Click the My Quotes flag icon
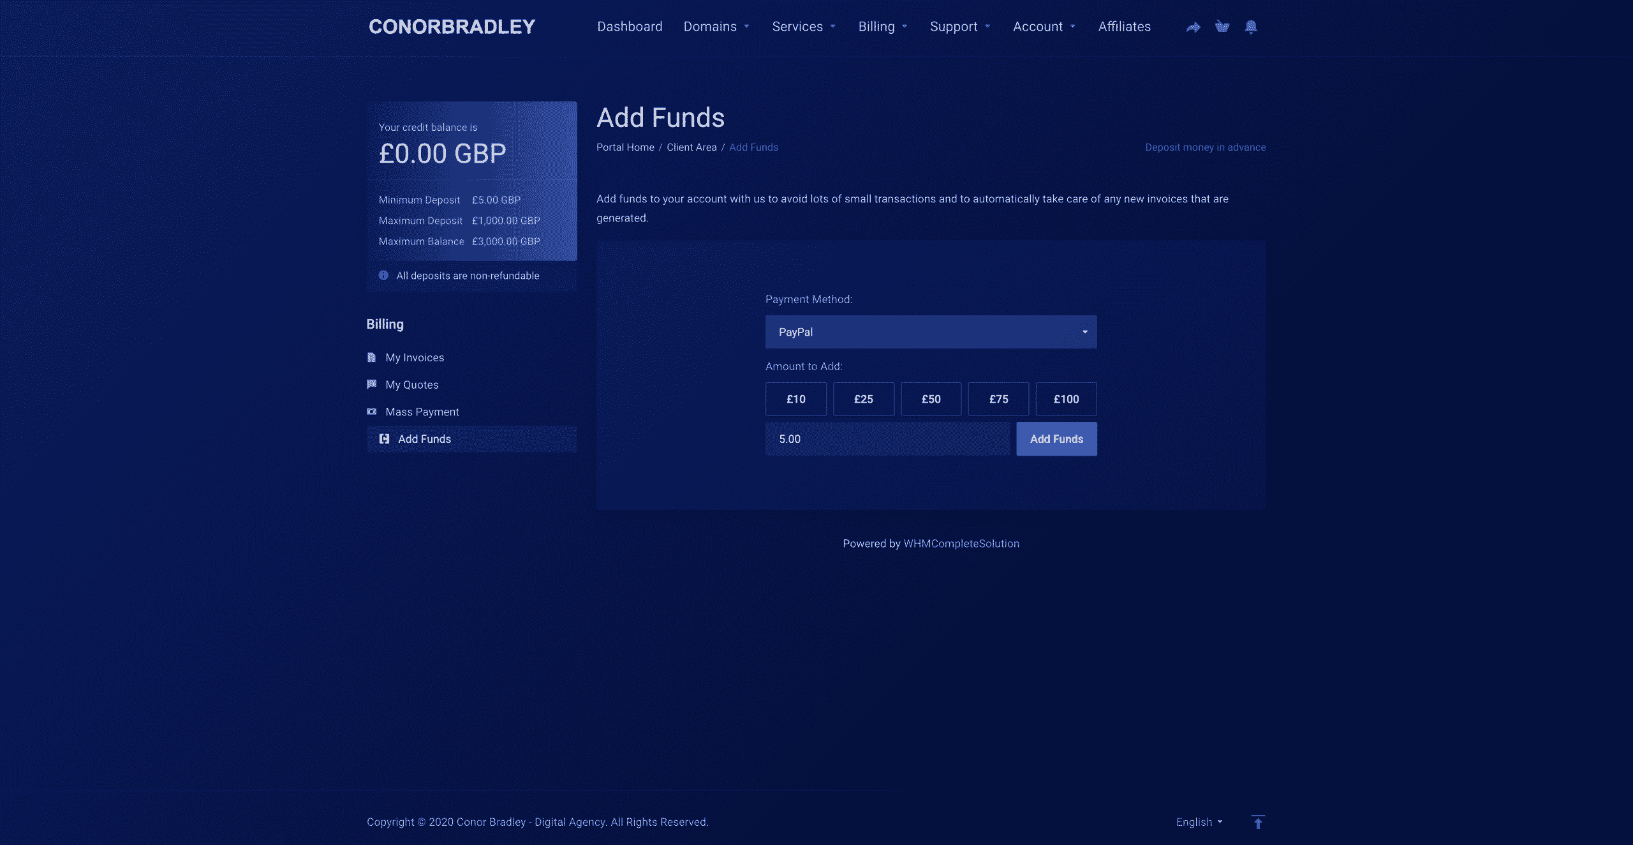Screen dimensions: 1633x845 371,384
